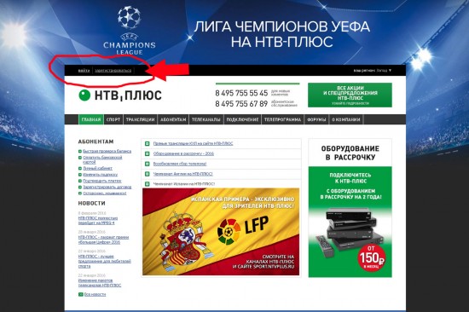The image size is (469, 312).
Task: Click the UEFA Champions League logo banner
Action: click(x=130, y=31)
